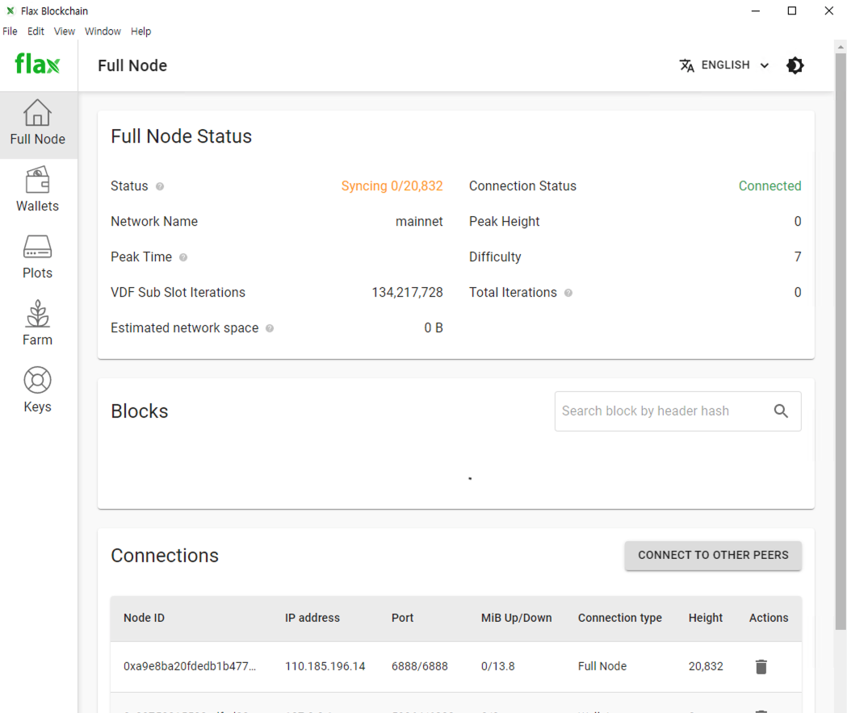The image size is (847, 713).
Task: Click the Connected status text
Action: (x=769, y=186)
